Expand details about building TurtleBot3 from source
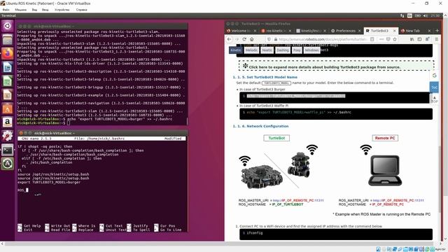The width and height of the screenshot is (448, 252). coord(336,65)
